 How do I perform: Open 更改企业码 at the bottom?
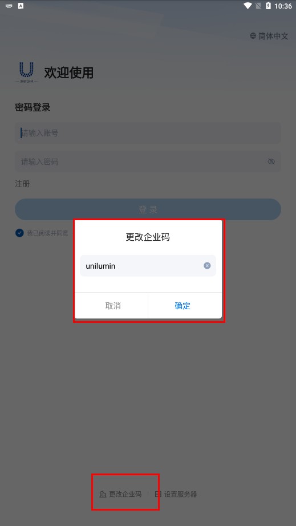120,494
